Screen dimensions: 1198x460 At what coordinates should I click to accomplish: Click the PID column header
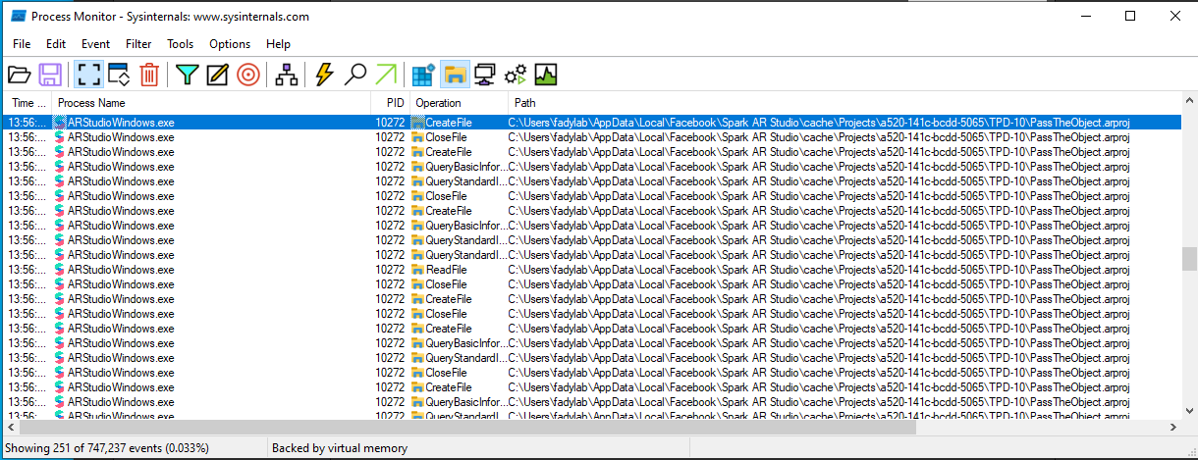click(x=390, y=103)
